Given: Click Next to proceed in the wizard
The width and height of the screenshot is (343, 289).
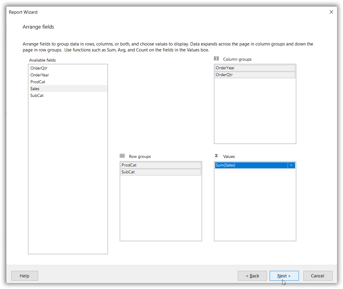Looking at the screenshot, I should click(x=284, y=276).
